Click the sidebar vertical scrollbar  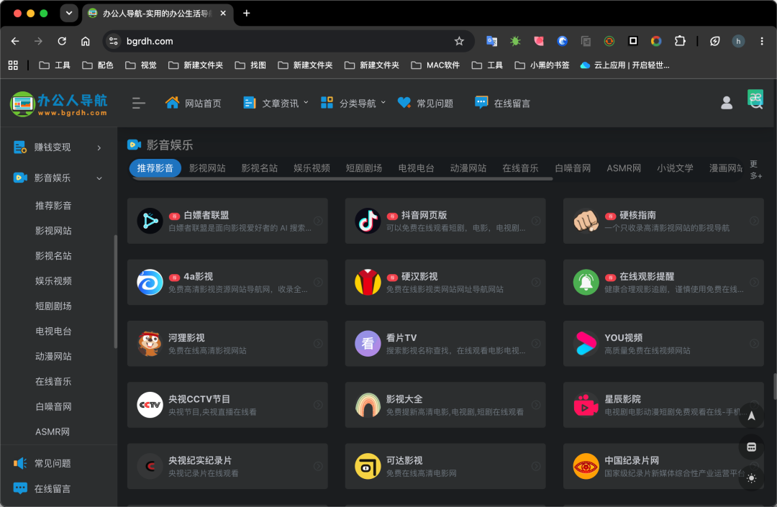[x=115, y=292]
